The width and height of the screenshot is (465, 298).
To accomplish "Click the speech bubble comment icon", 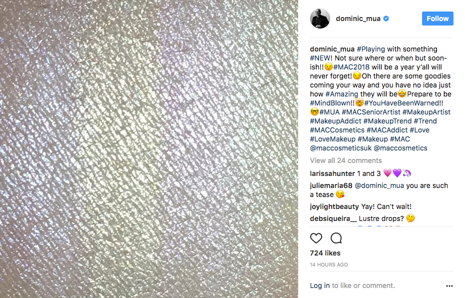I will click(x=336, y=238).
